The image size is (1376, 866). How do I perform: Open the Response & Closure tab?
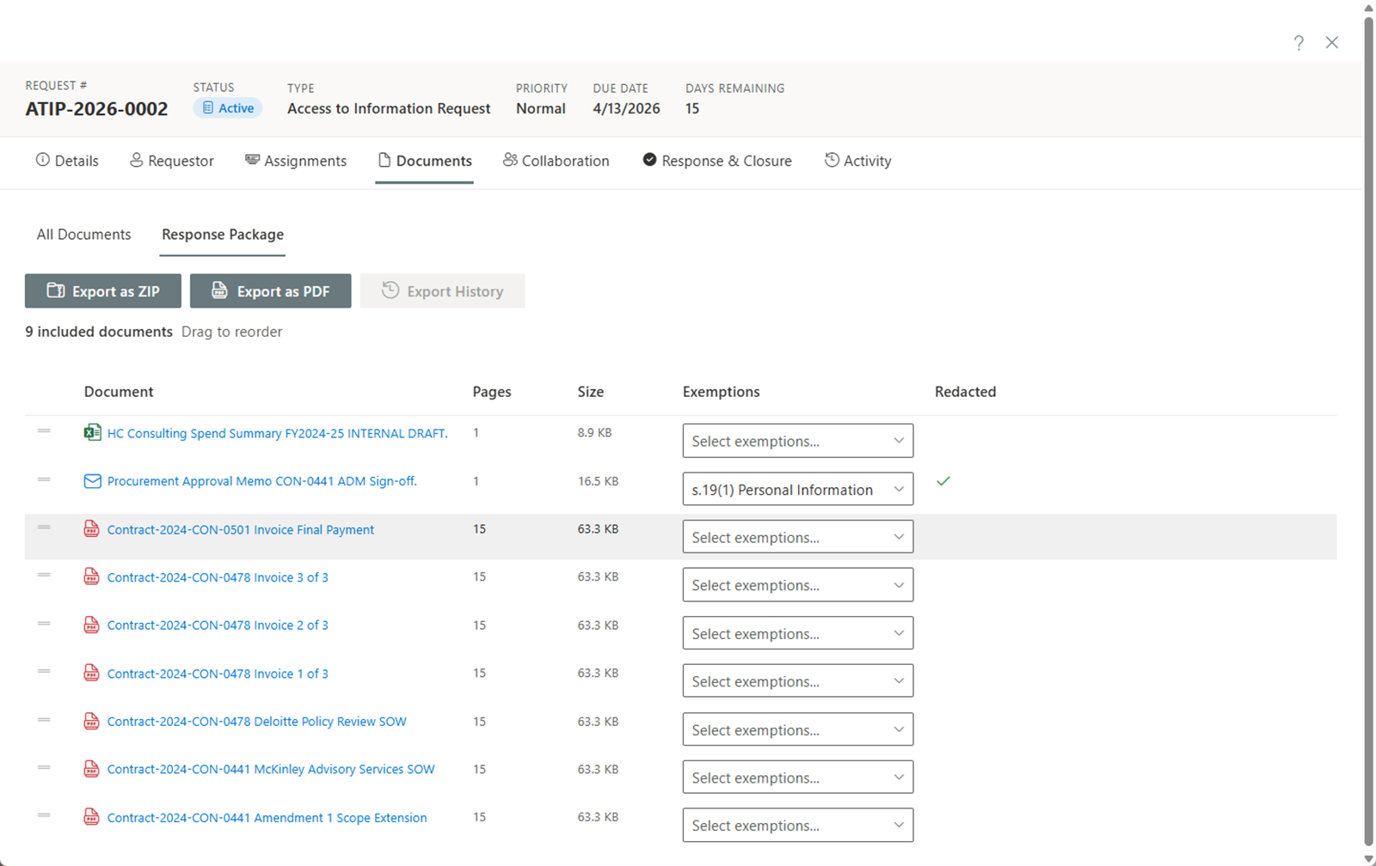point(717,161)
